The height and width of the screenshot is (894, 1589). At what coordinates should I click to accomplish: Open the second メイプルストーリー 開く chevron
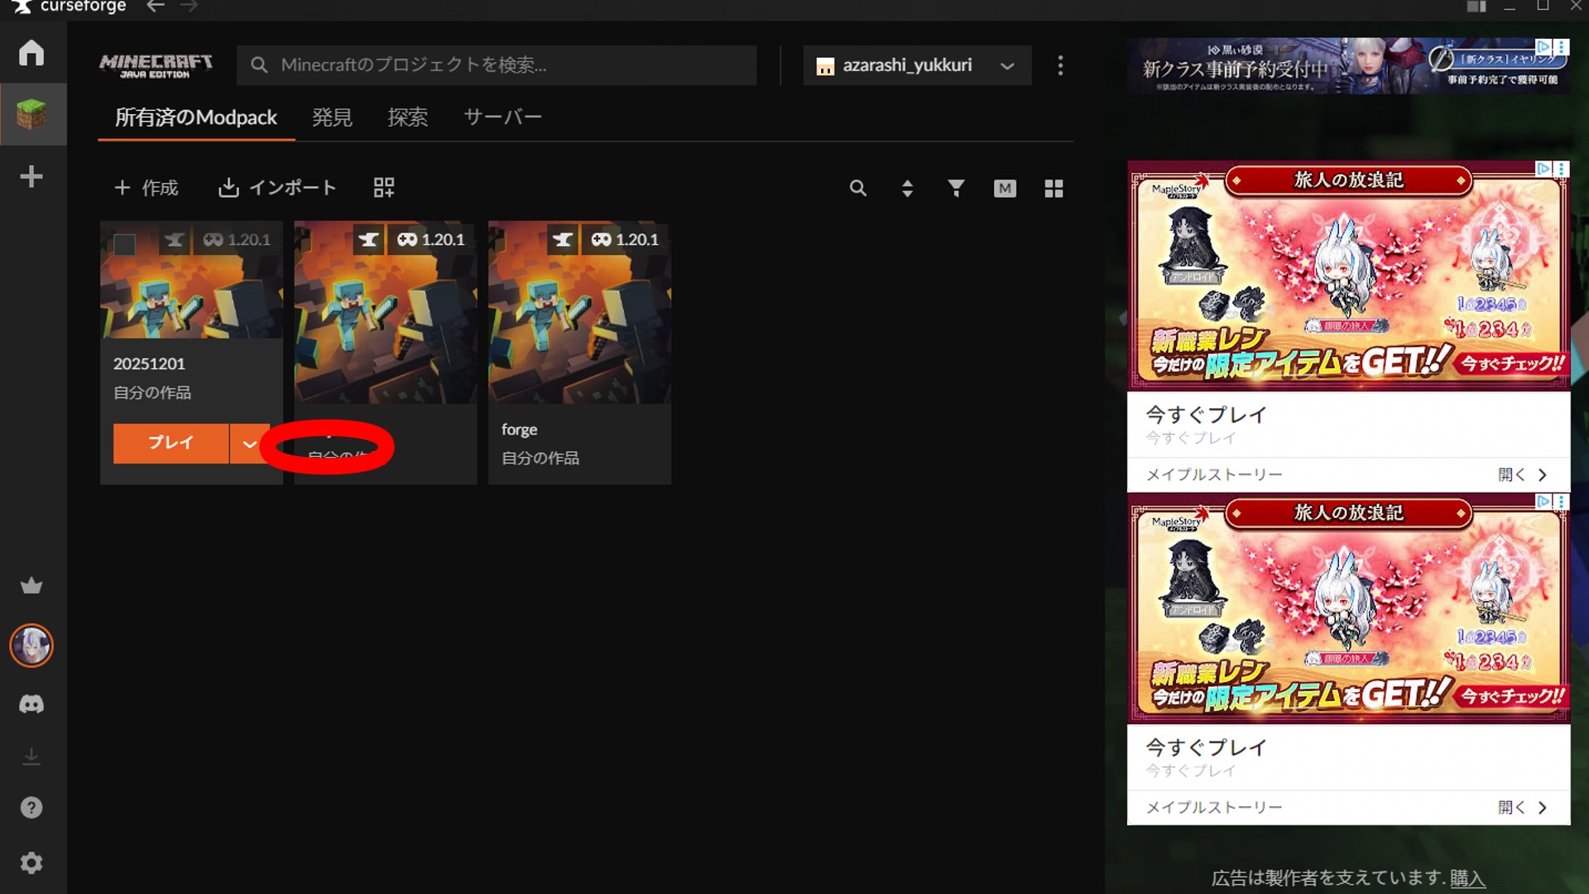[1543, 808]
